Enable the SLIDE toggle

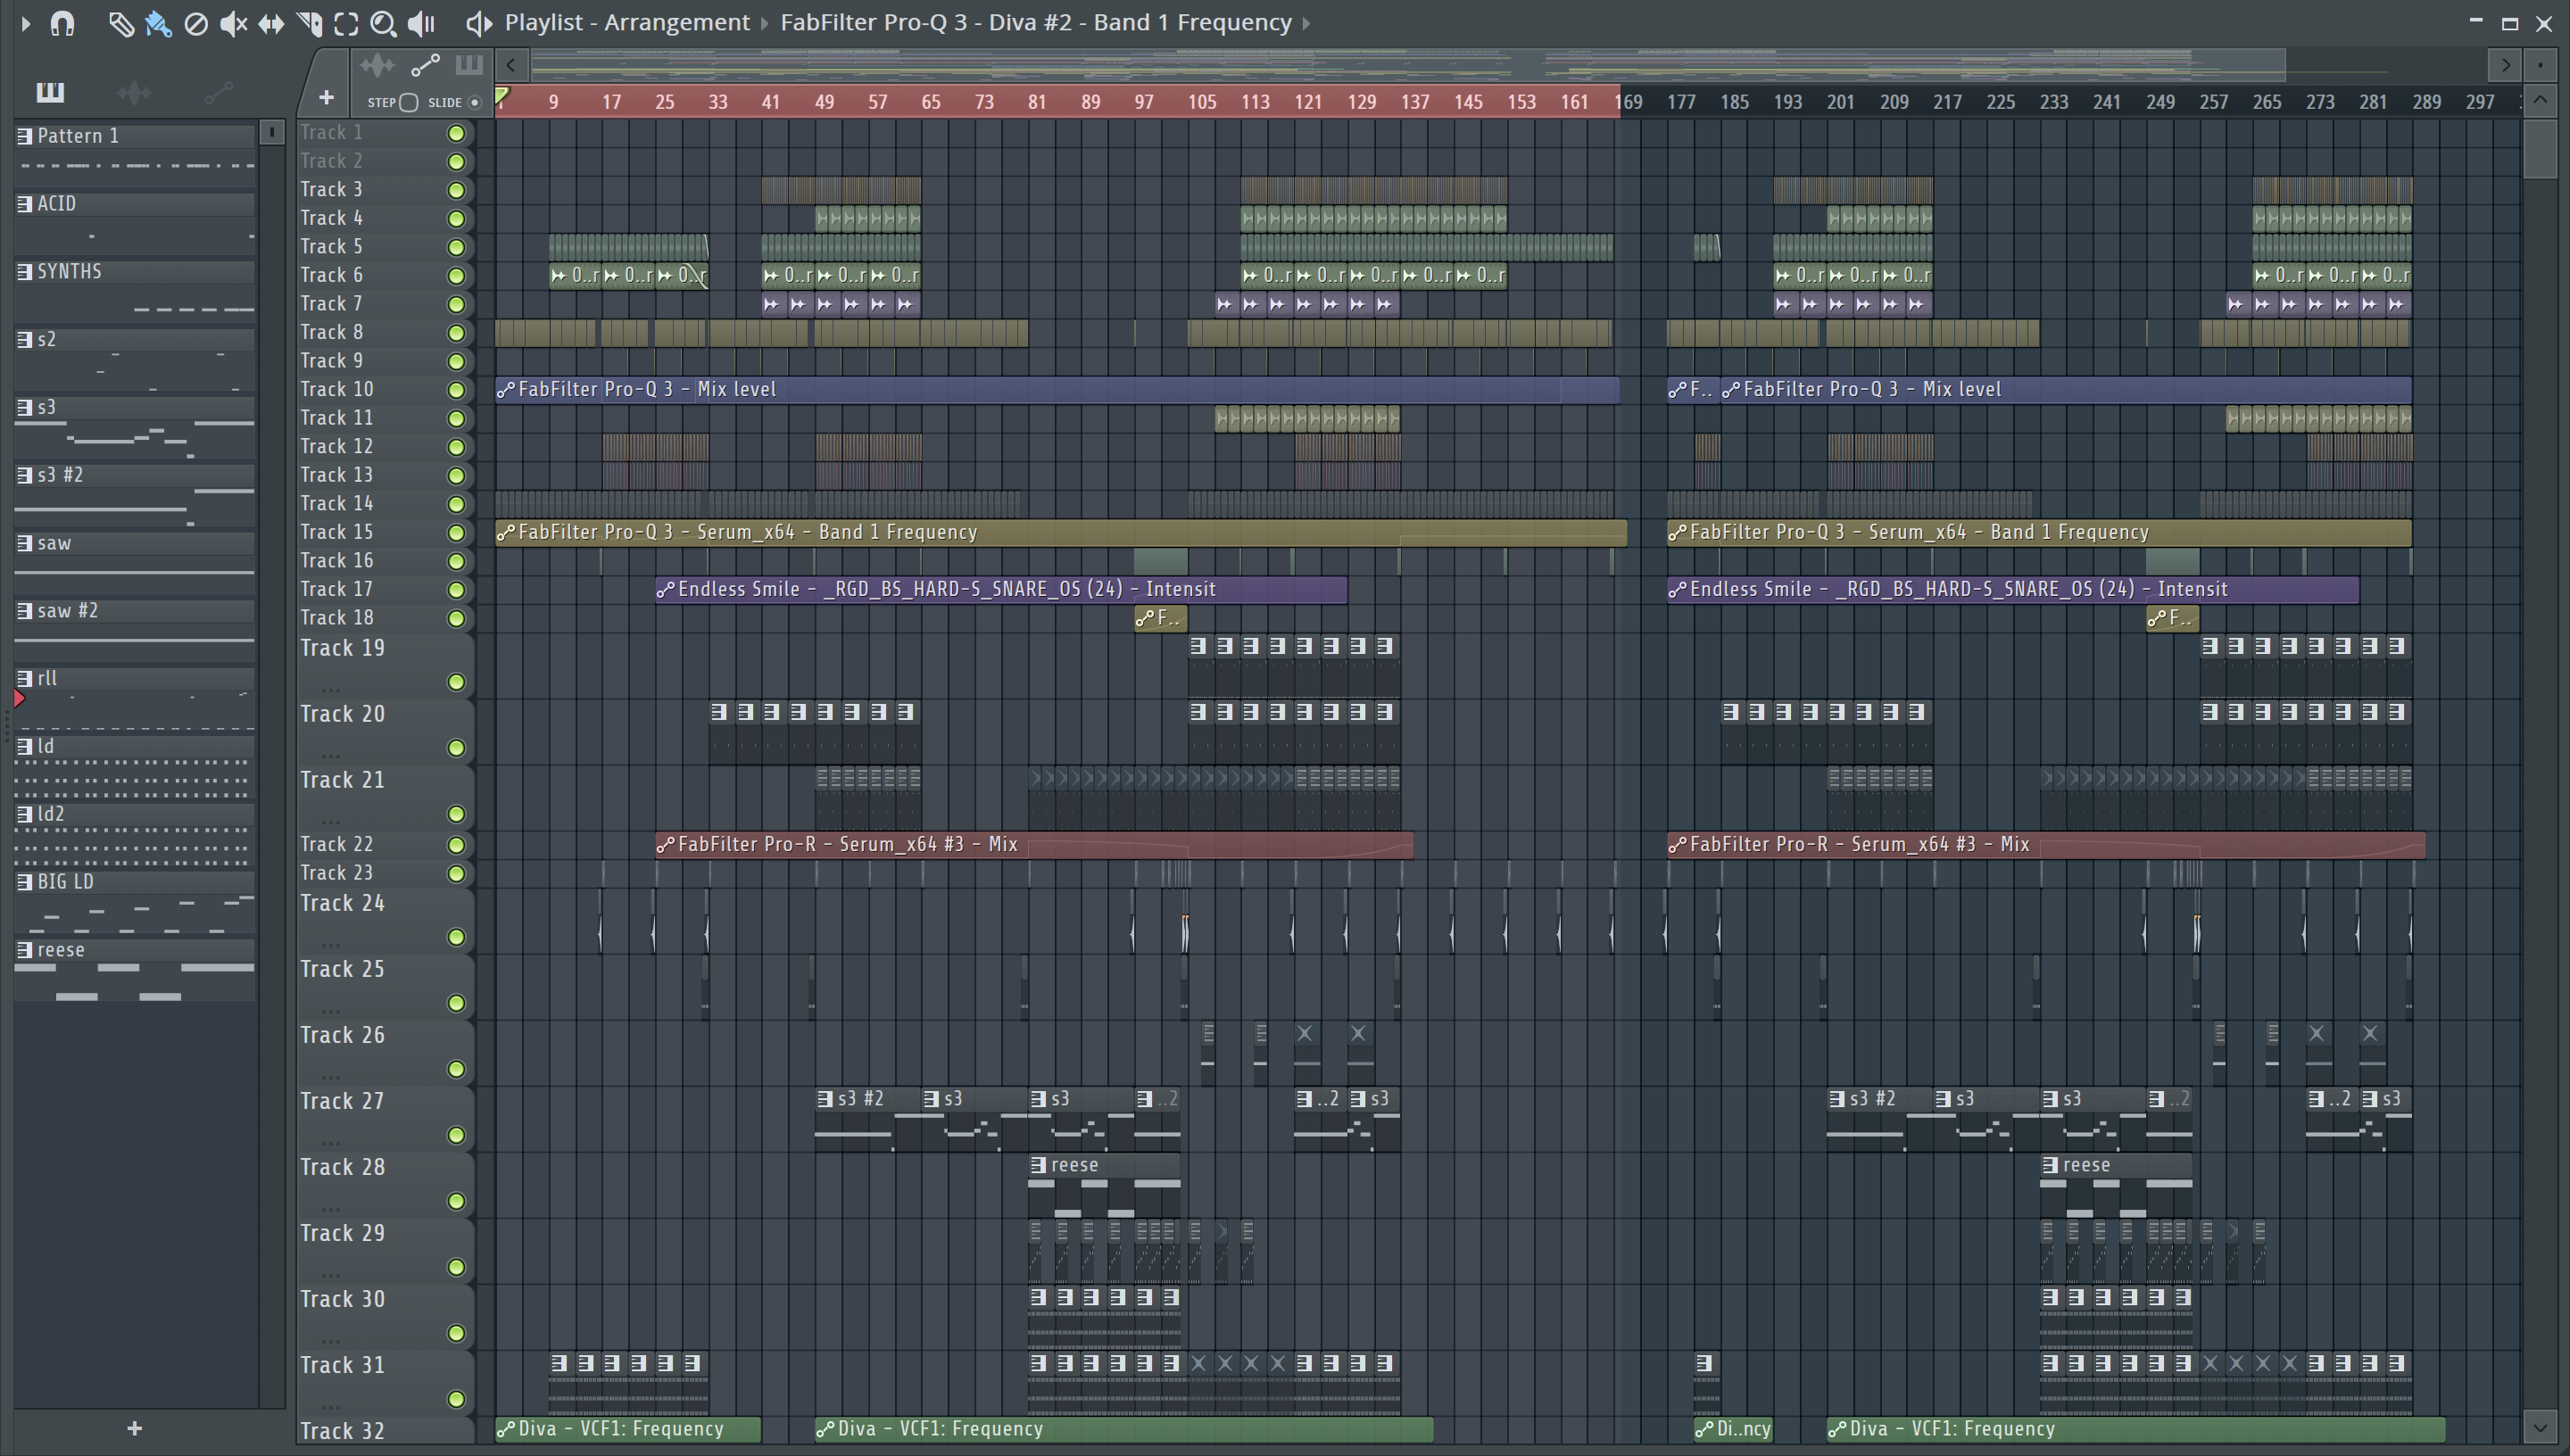click(475, 102)
